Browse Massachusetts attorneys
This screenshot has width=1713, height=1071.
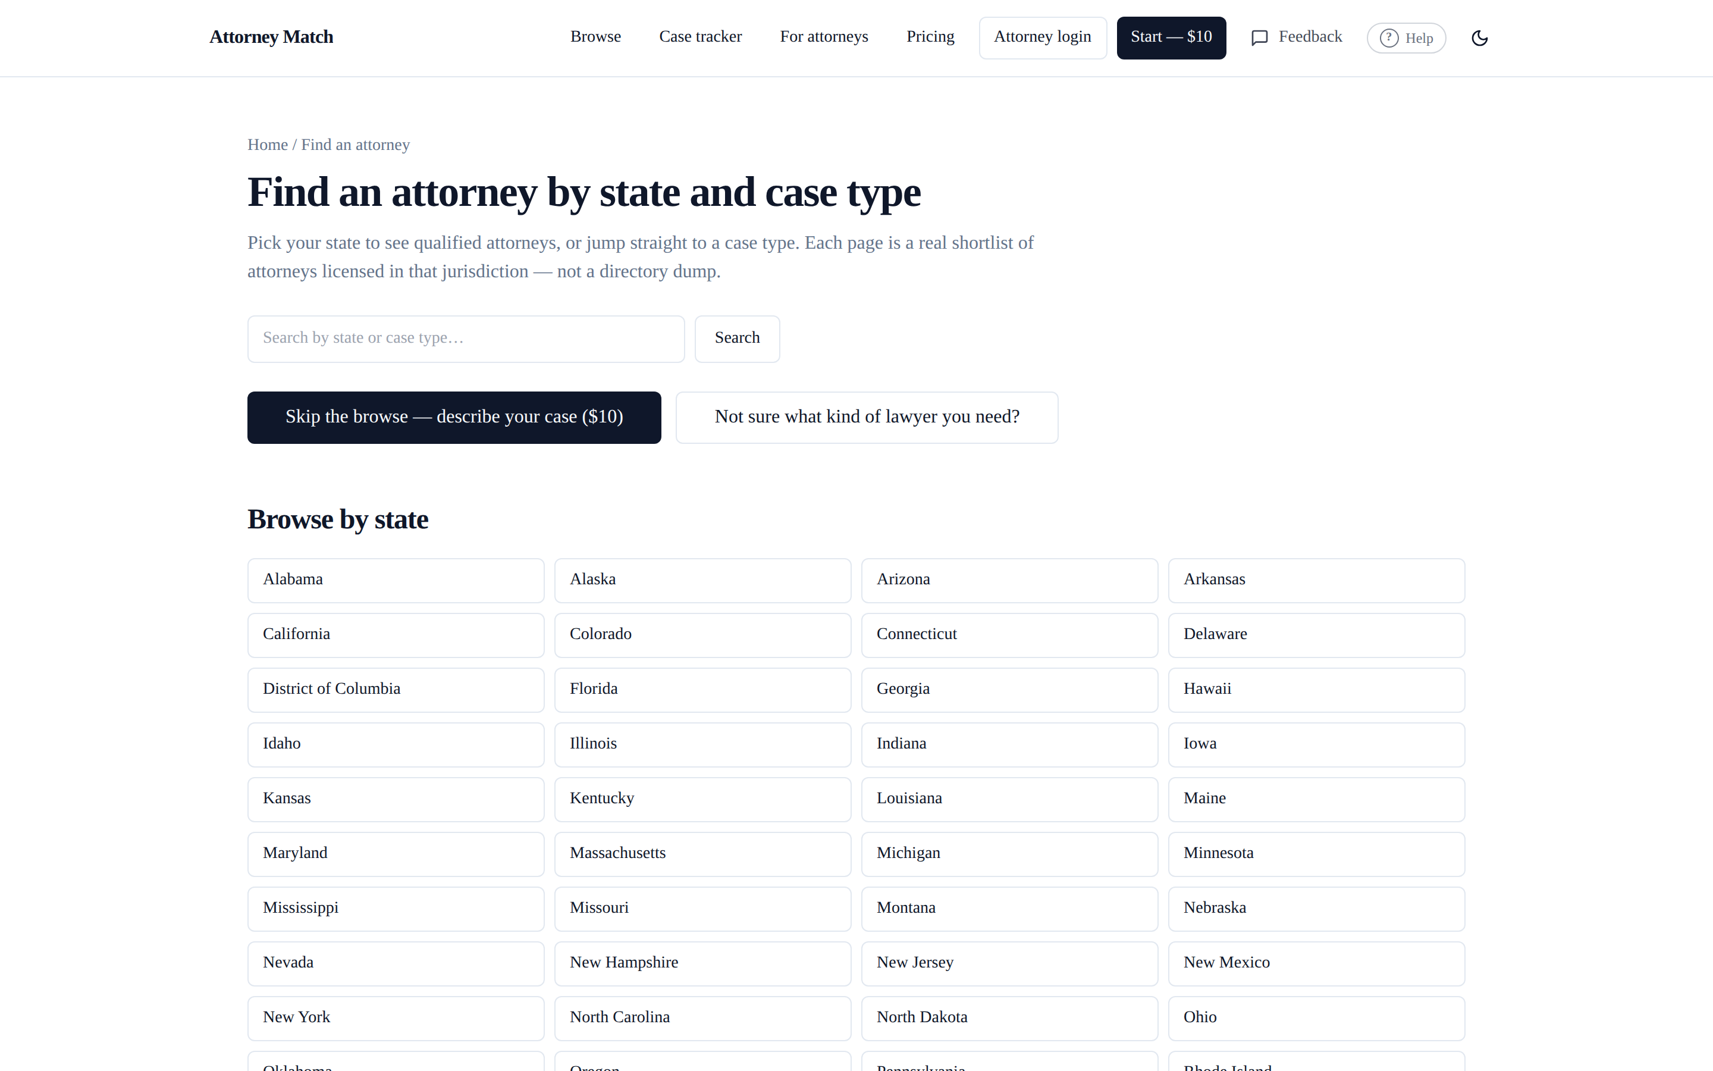pyautogui.click(x=702, y=854)
